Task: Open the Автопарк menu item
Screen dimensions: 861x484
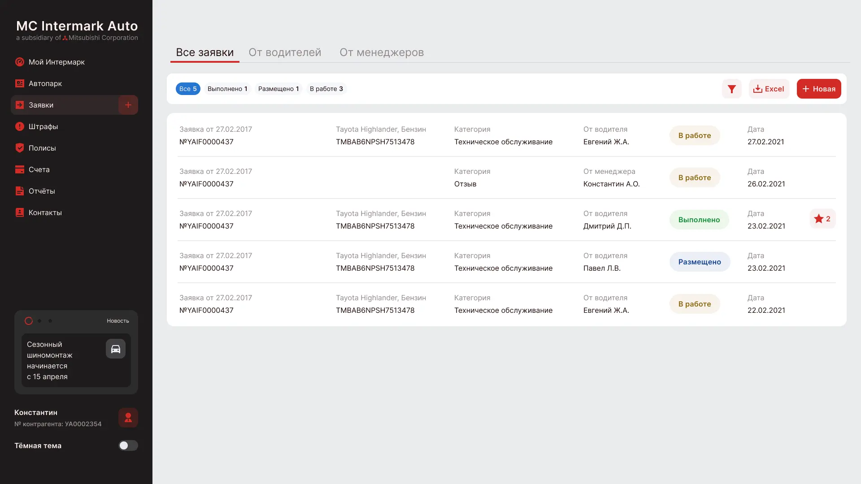Action: [x=74, y=83]
